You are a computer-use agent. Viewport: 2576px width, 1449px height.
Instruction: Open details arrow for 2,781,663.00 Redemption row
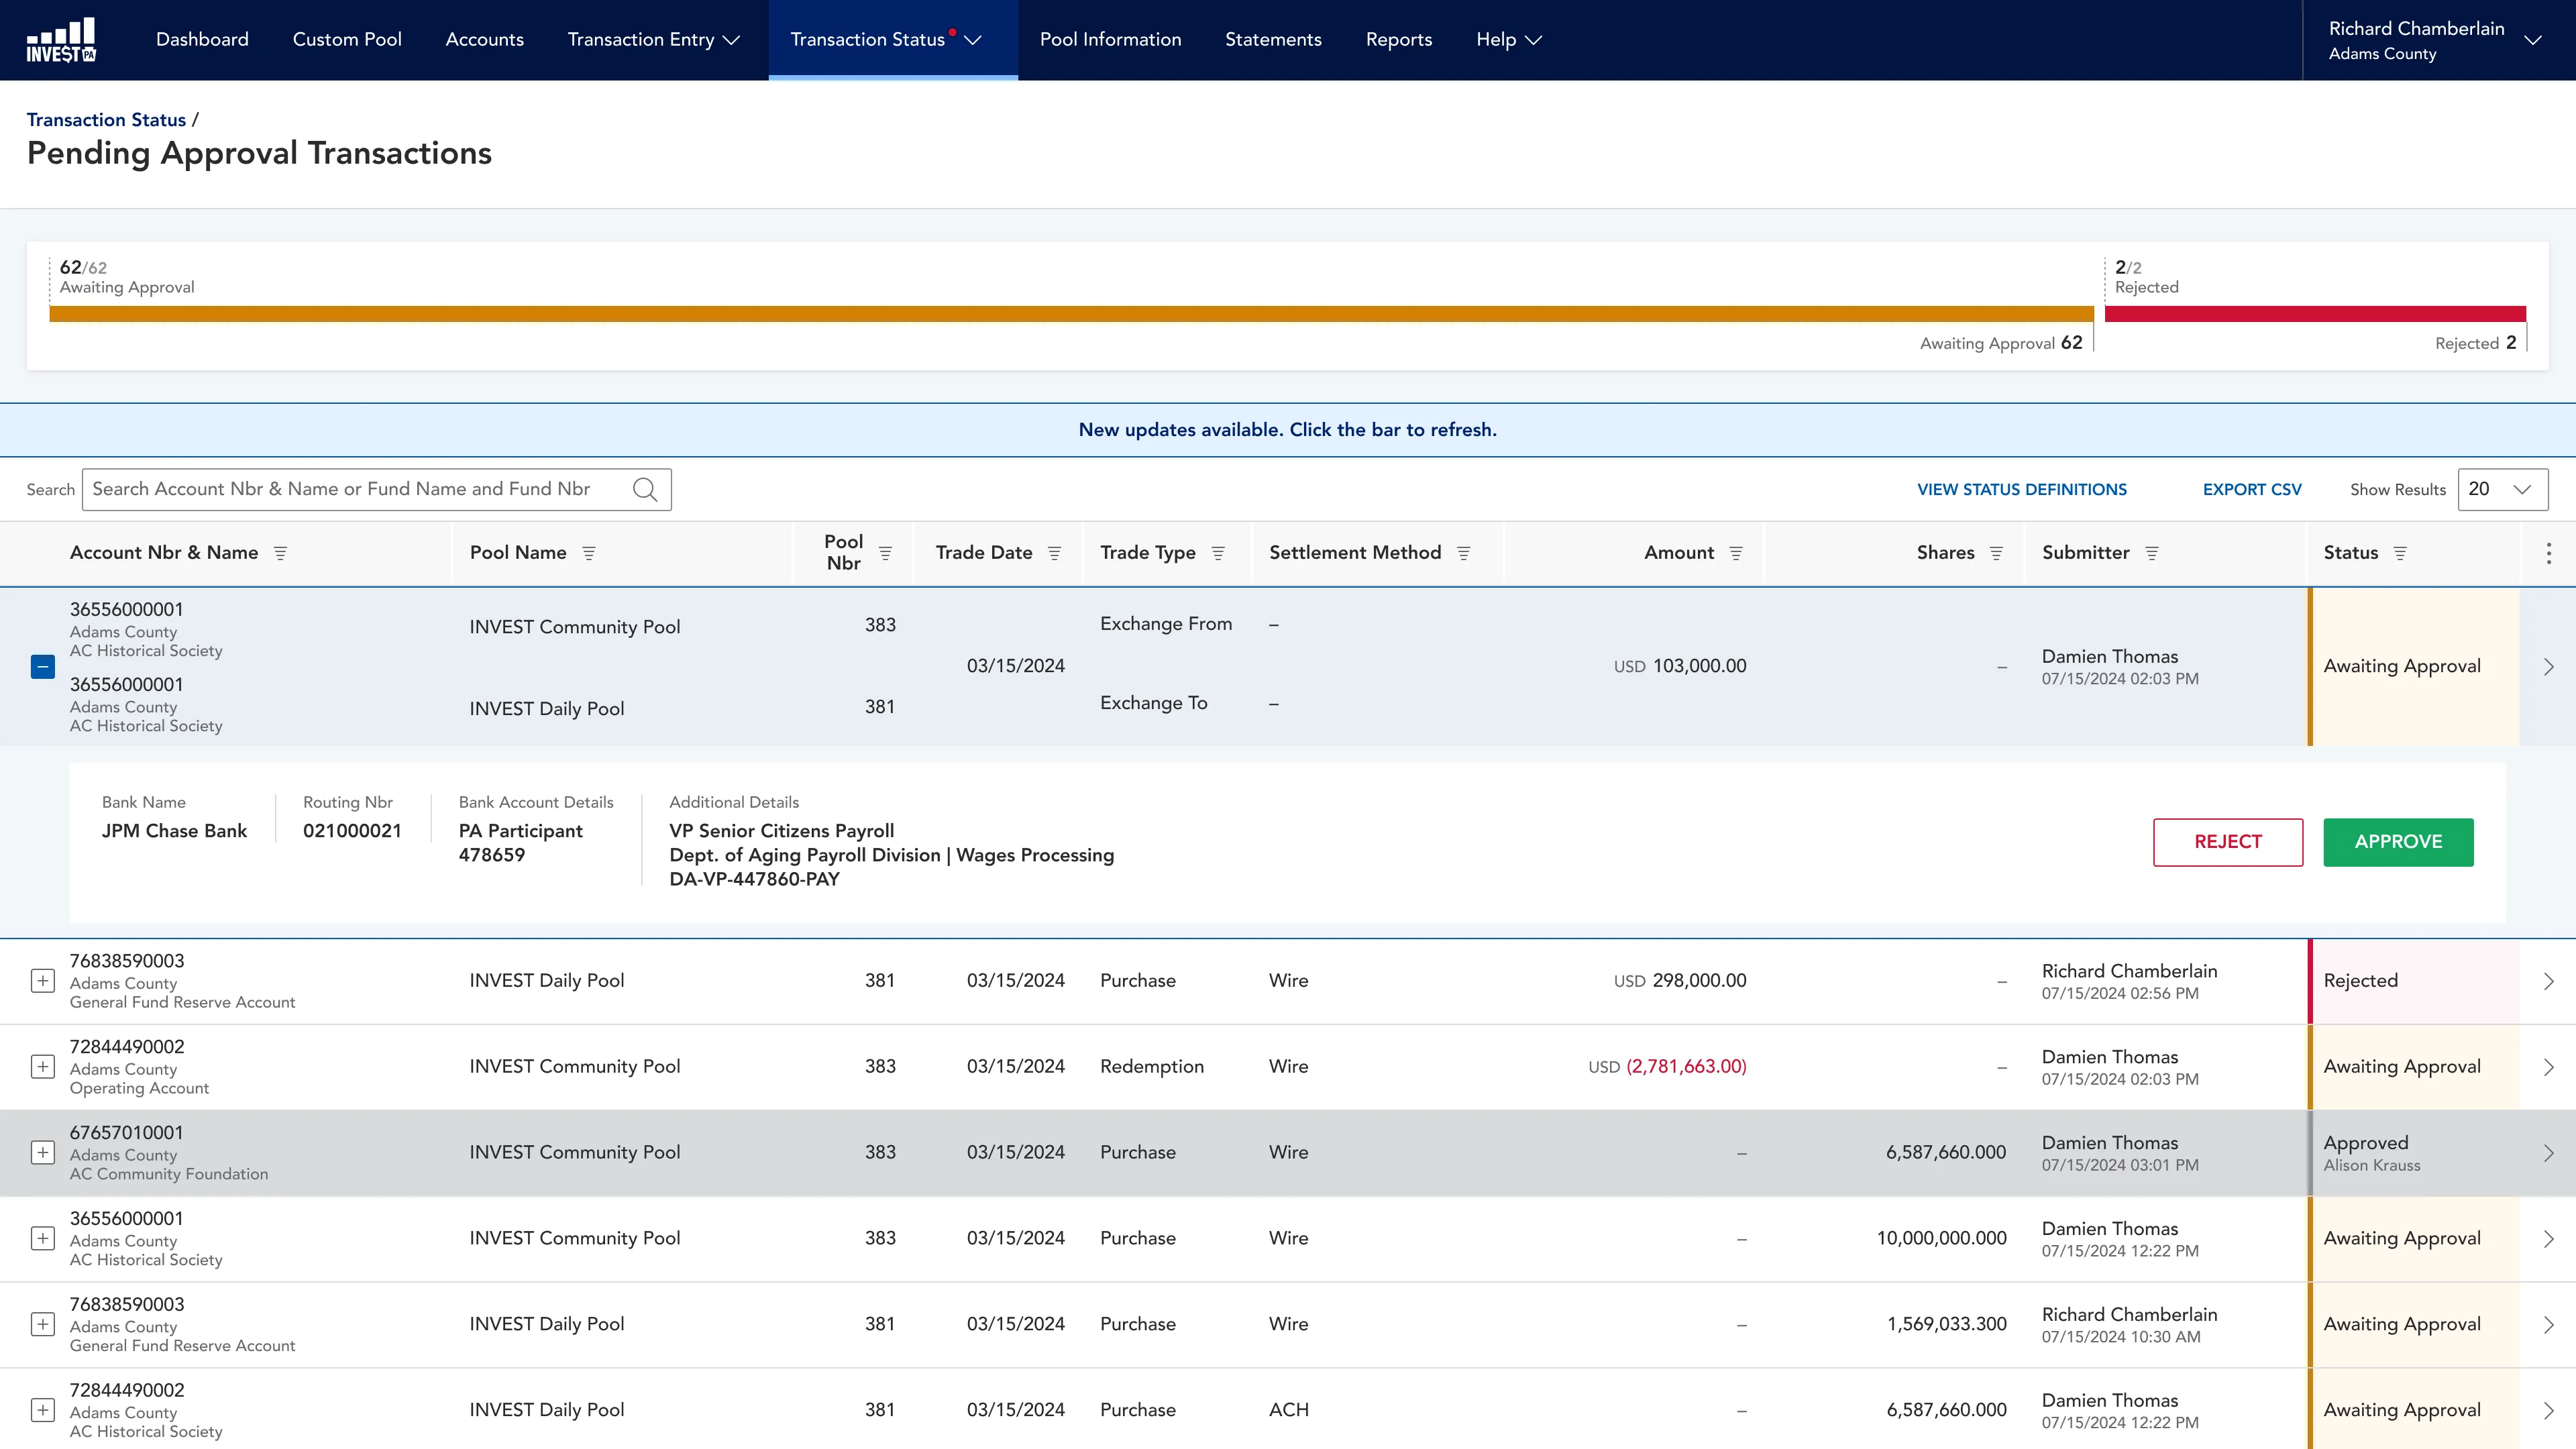coord(2548,1067)
